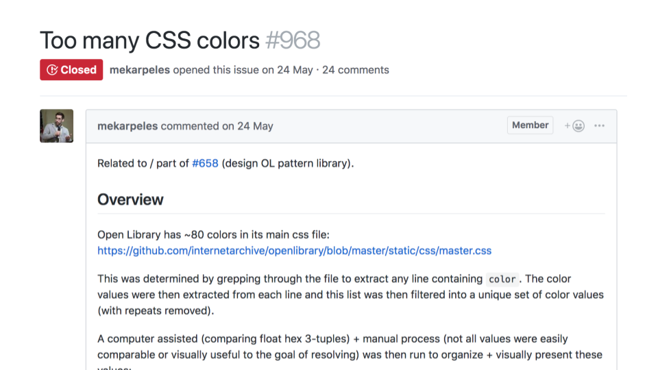
Task: Click the inline code word 'color'
Action: point(502,279)
